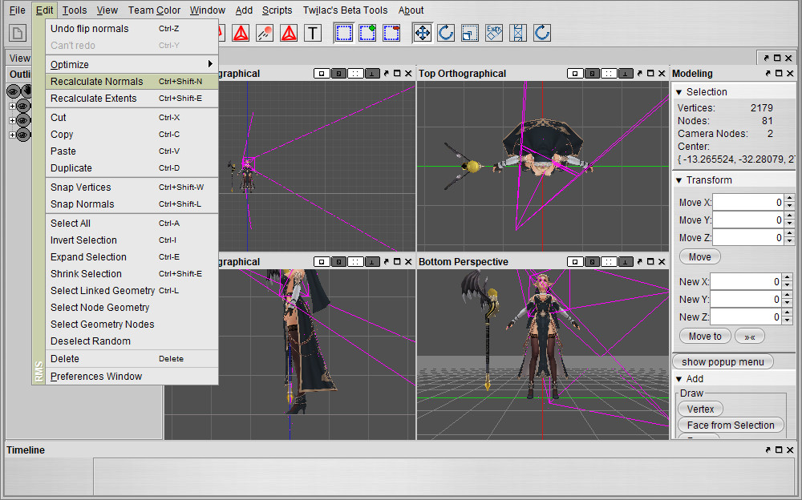Click the text 'T' toolbar icon
Viewport: 802px width, 500px height.
tap(313, 33)
